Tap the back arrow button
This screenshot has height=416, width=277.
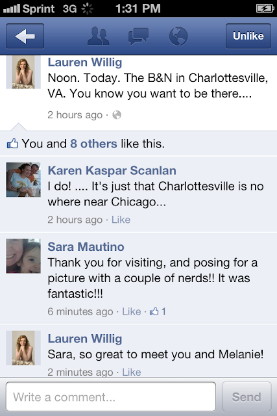click(x=25, y=36)
